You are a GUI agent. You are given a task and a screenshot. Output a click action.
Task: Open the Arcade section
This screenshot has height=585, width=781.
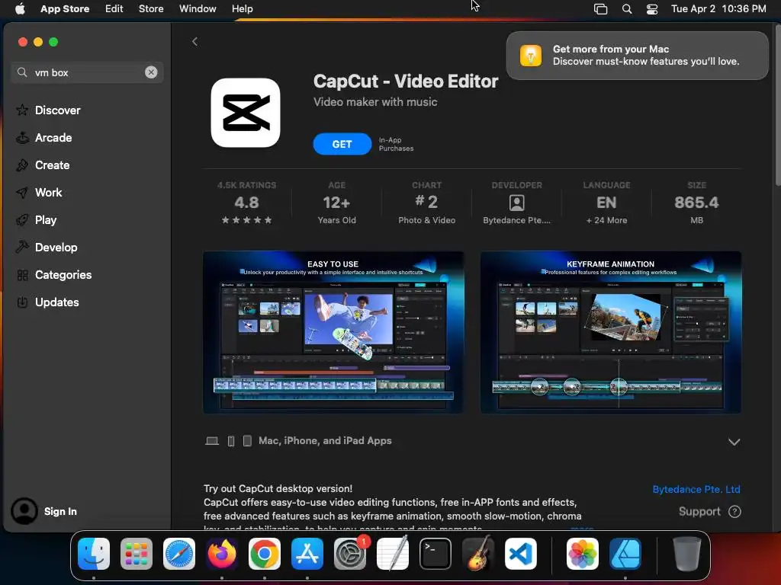click(53, 138)
